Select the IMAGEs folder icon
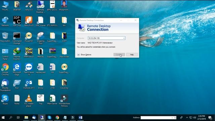Screen dimensions: 215x121 coord(41,53)
